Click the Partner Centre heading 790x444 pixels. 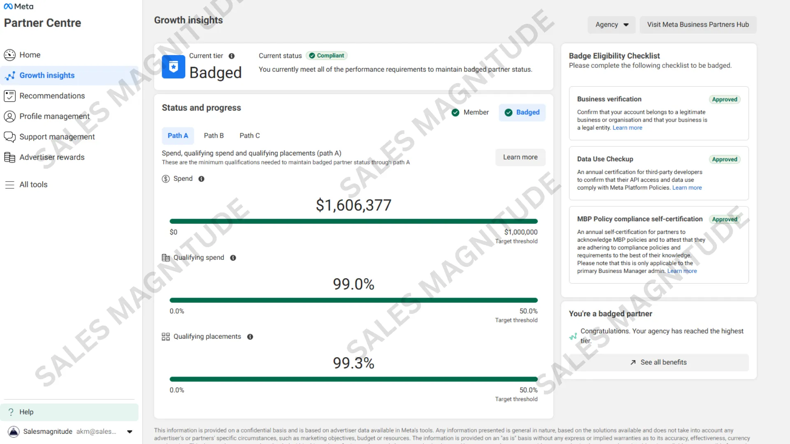pyautogui.click(x=42, y=23)
